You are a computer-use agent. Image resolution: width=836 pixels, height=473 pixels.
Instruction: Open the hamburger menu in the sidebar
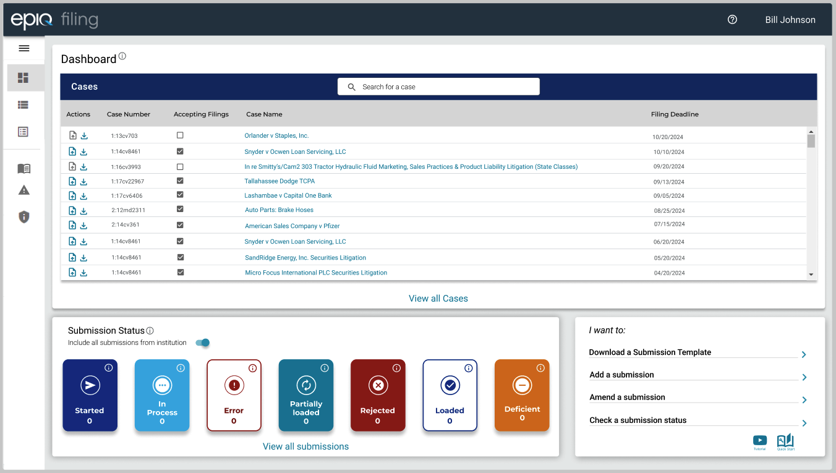coord(24,48)
